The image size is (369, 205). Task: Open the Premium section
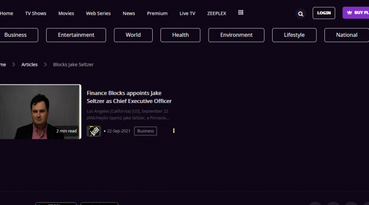[x=157, y=13]
